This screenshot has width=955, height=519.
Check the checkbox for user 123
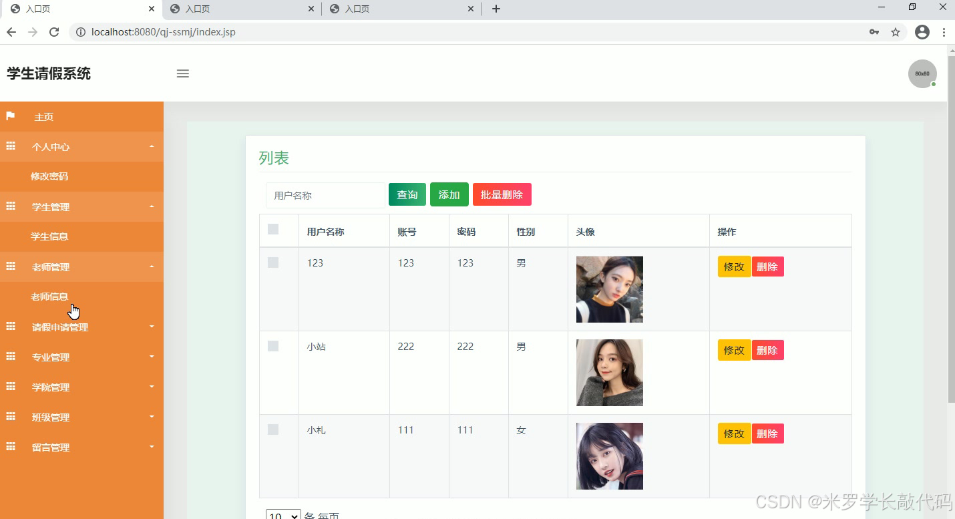[x=272, y=263]
